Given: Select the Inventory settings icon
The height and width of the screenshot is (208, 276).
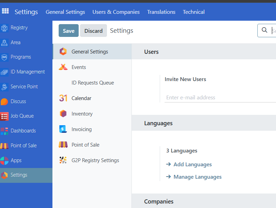Looking at the screenshot, I should click(63, 114).
